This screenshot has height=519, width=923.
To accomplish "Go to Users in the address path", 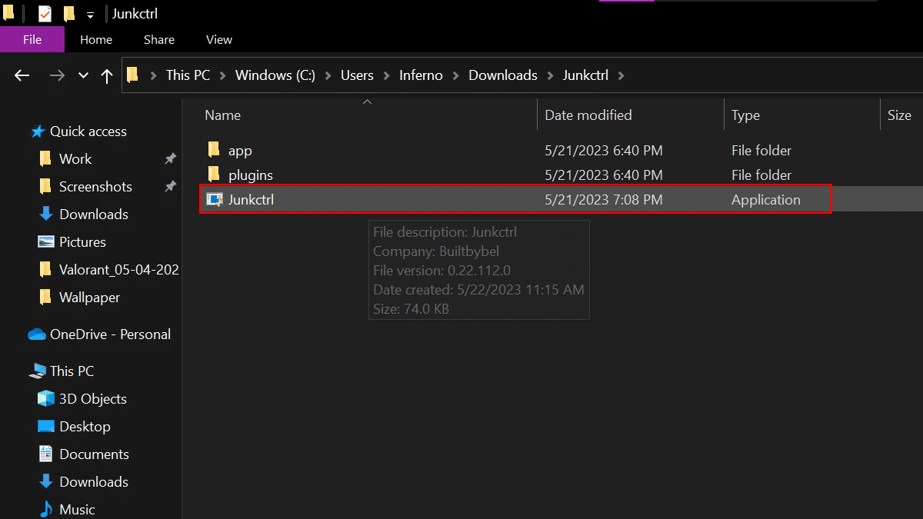I will pyautogui.click(x=357, y=75).
